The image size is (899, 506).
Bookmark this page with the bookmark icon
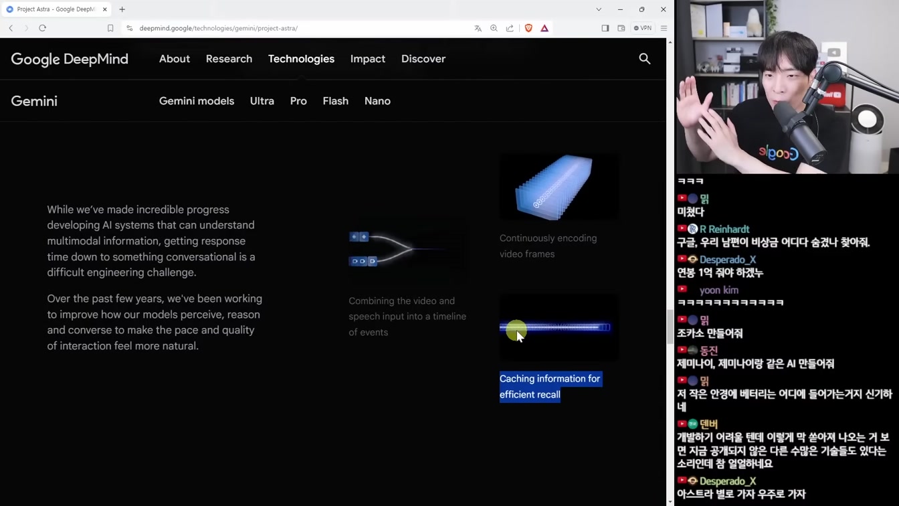[110, 28]
